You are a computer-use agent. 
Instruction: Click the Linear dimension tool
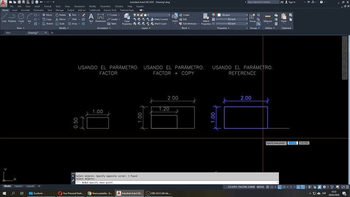tap(112, 15)
